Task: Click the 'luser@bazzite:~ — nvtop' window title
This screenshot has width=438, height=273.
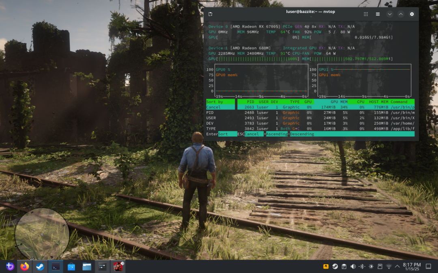Action: (x=310, y=11)
